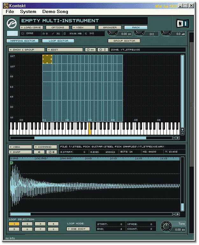Toggle the Loop Editor panel
The height and width of the screenshot is (245, 199).
click(x=58, y=41)
